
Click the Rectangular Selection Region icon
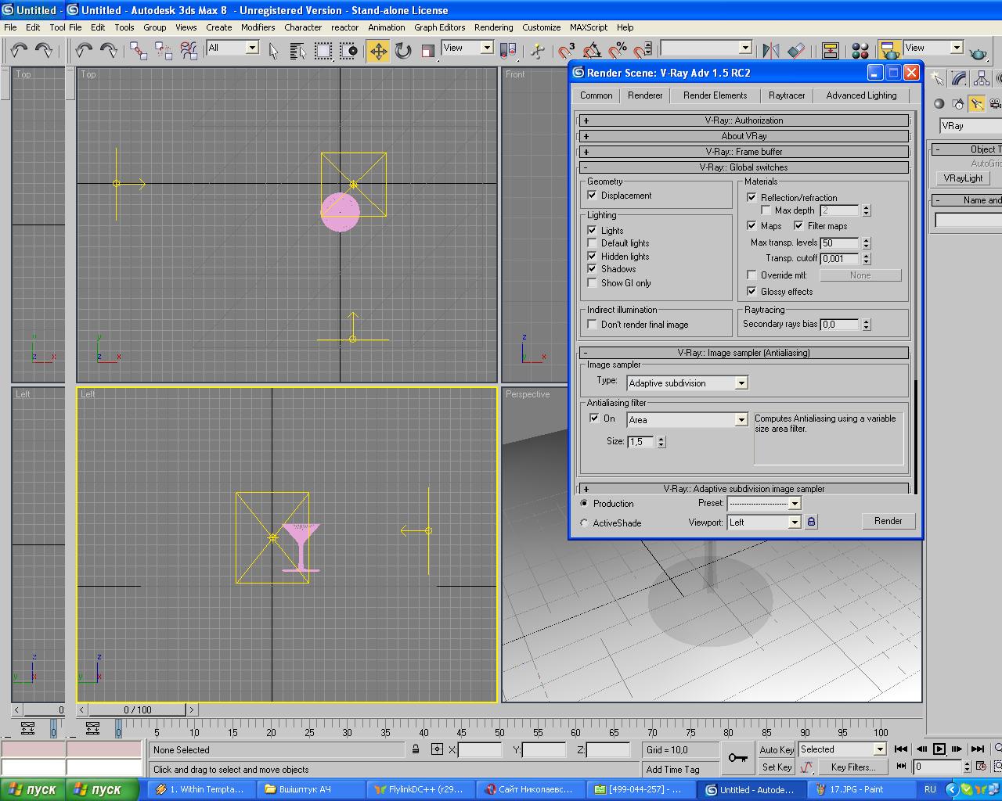(323, 51)
